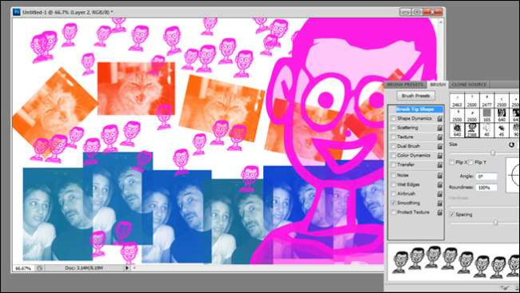Screen dimensions: 520x293
Task: Click the Angle input field
Action: 486,176
